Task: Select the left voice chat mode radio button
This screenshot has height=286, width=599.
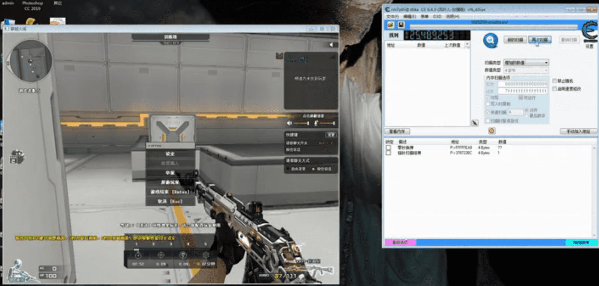Action: pos(288,169)
